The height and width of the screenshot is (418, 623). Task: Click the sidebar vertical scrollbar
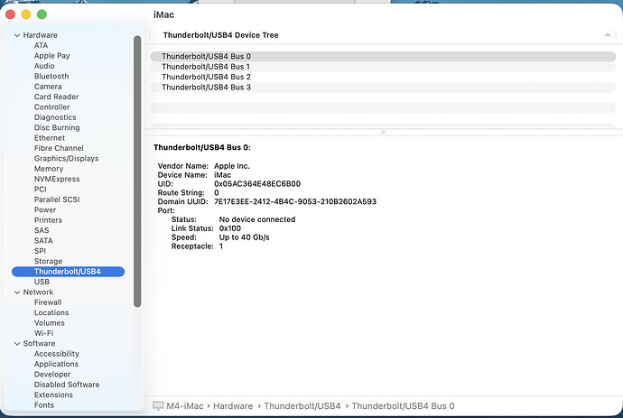[137, 172]
